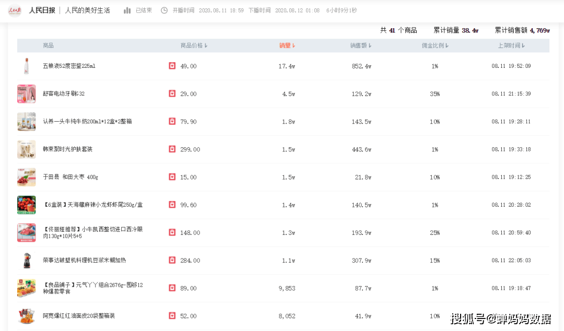564x331 pixels.
Task: Click the 6小时9分1秒 duration text
Action: (342, 10)
